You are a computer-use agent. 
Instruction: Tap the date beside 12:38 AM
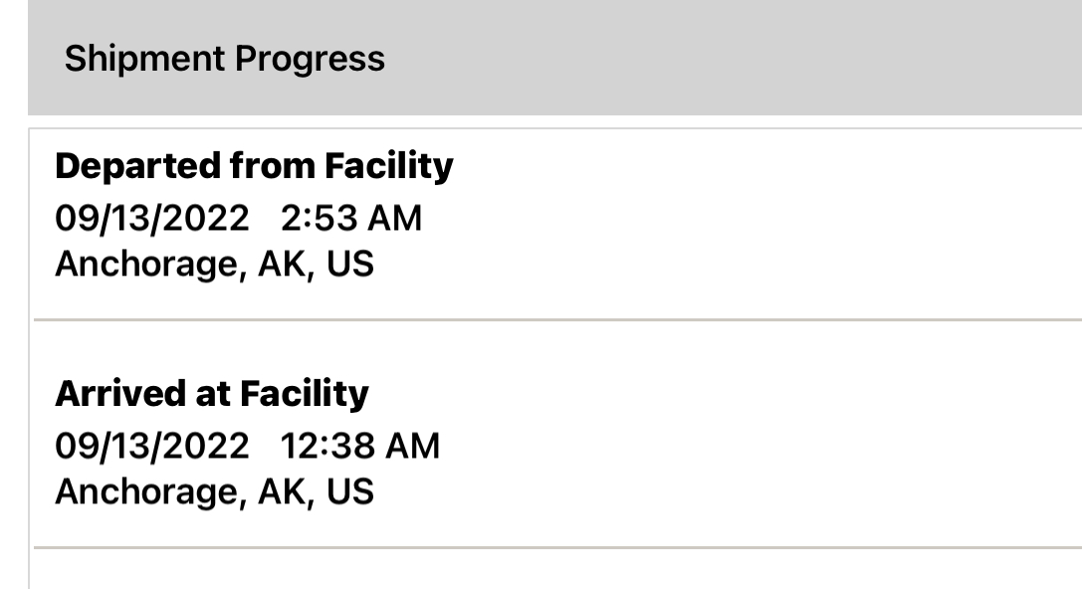point(152,446)
